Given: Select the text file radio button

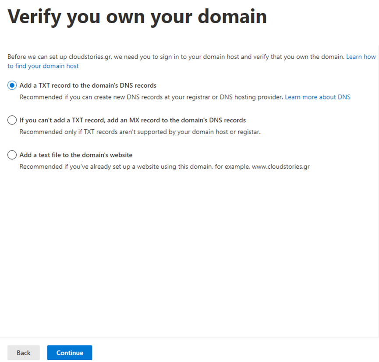Looking at the screenshot, I should tap(12, 155).
